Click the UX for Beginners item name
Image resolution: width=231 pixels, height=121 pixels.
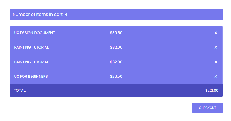click(31, 76)
